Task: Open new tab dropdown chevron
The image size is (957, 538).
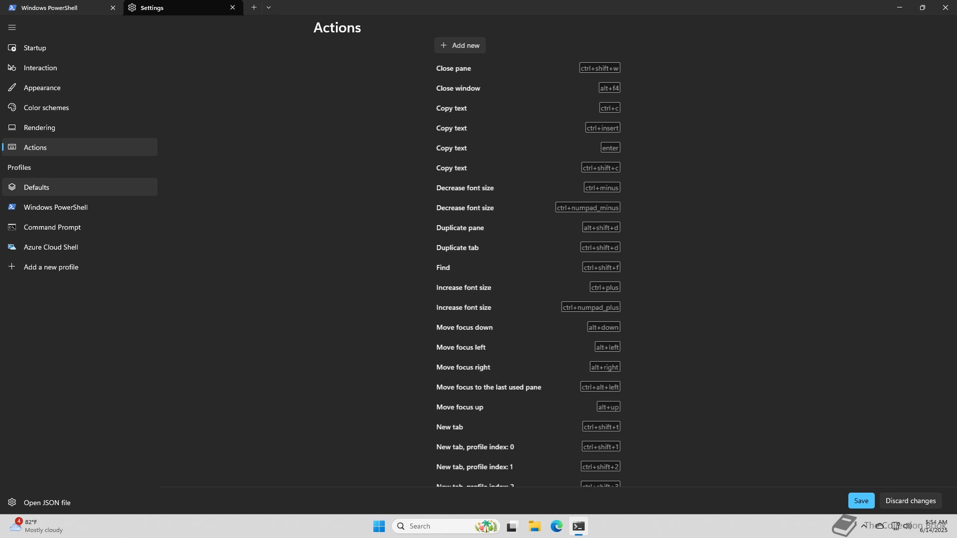Action: [x=269, y=7]
